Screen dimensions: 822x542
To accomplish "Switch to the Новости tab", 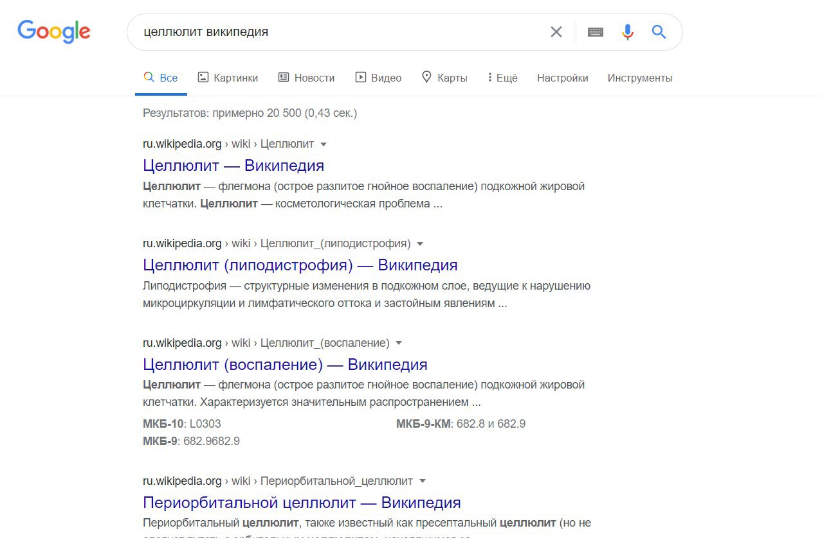I will pyautogui.click(x=306, y=78).
